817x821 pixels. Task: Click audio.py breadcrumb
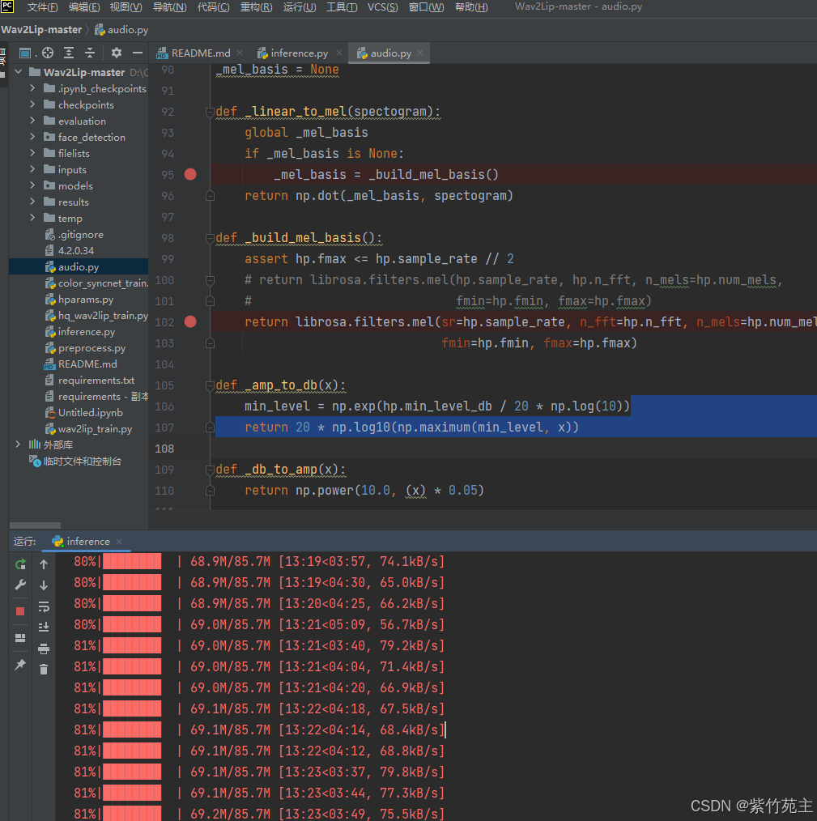pos(121,30)
